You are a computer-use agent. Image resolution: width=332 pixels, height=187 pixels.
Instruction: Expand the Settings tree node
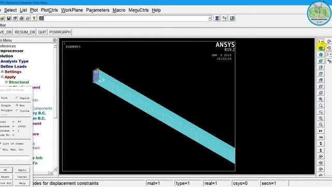2,72
